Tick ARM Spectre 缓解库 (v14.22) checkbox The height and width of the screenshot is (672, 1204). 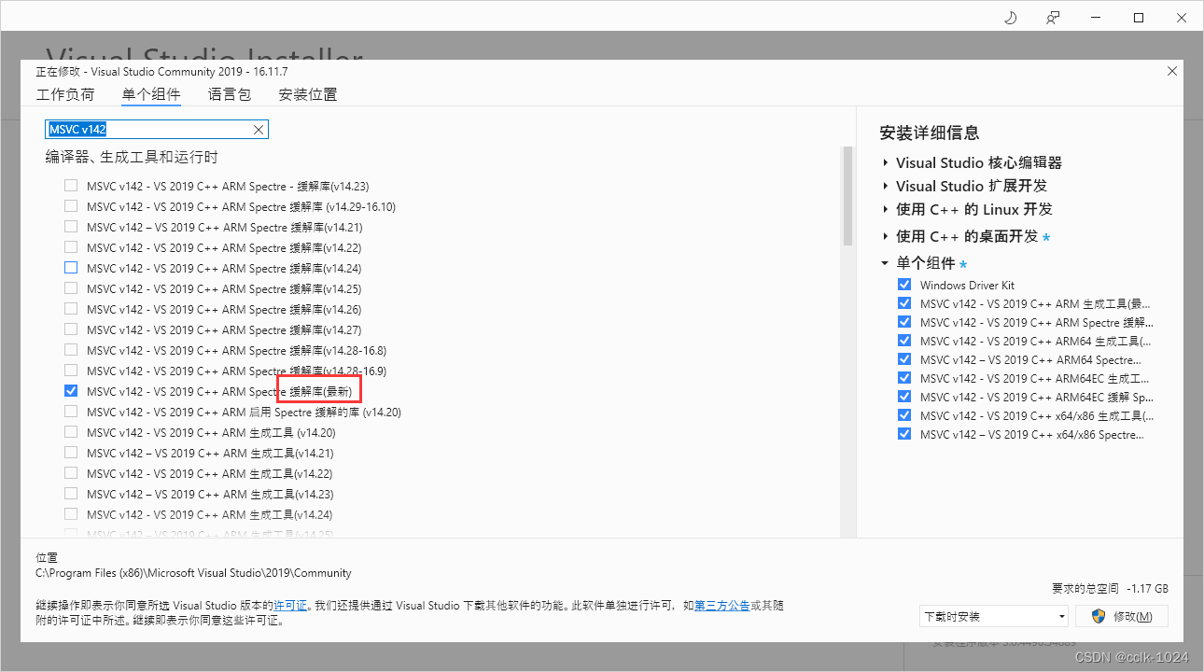tap(71, 247)
